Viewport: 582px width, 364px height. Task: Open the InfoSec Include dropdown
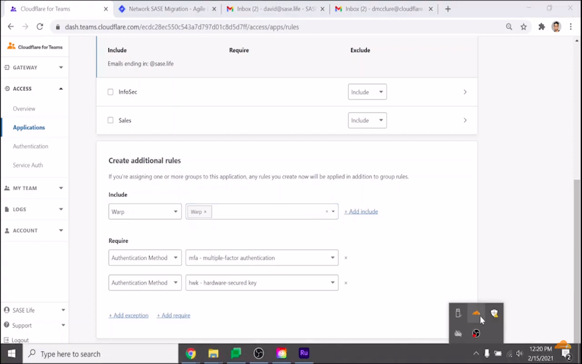coord(367,92)
